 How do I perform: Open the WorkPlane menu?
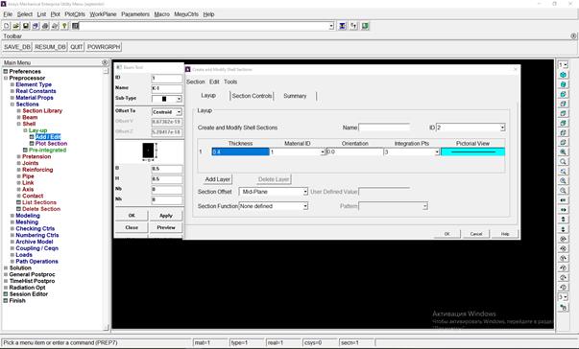click(103, 14)
